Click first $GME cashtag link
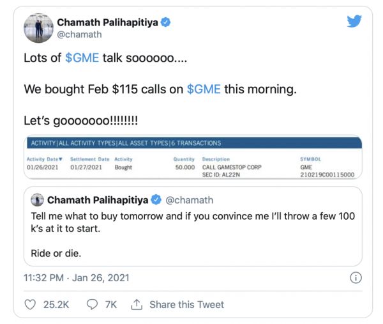This screenshot has height=324, width=383. pos(82,58)
